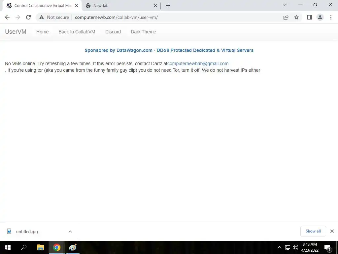This screenshot has height=254, width=338.
Task: Close the New Tab tab
Action: tap(155, 6)
